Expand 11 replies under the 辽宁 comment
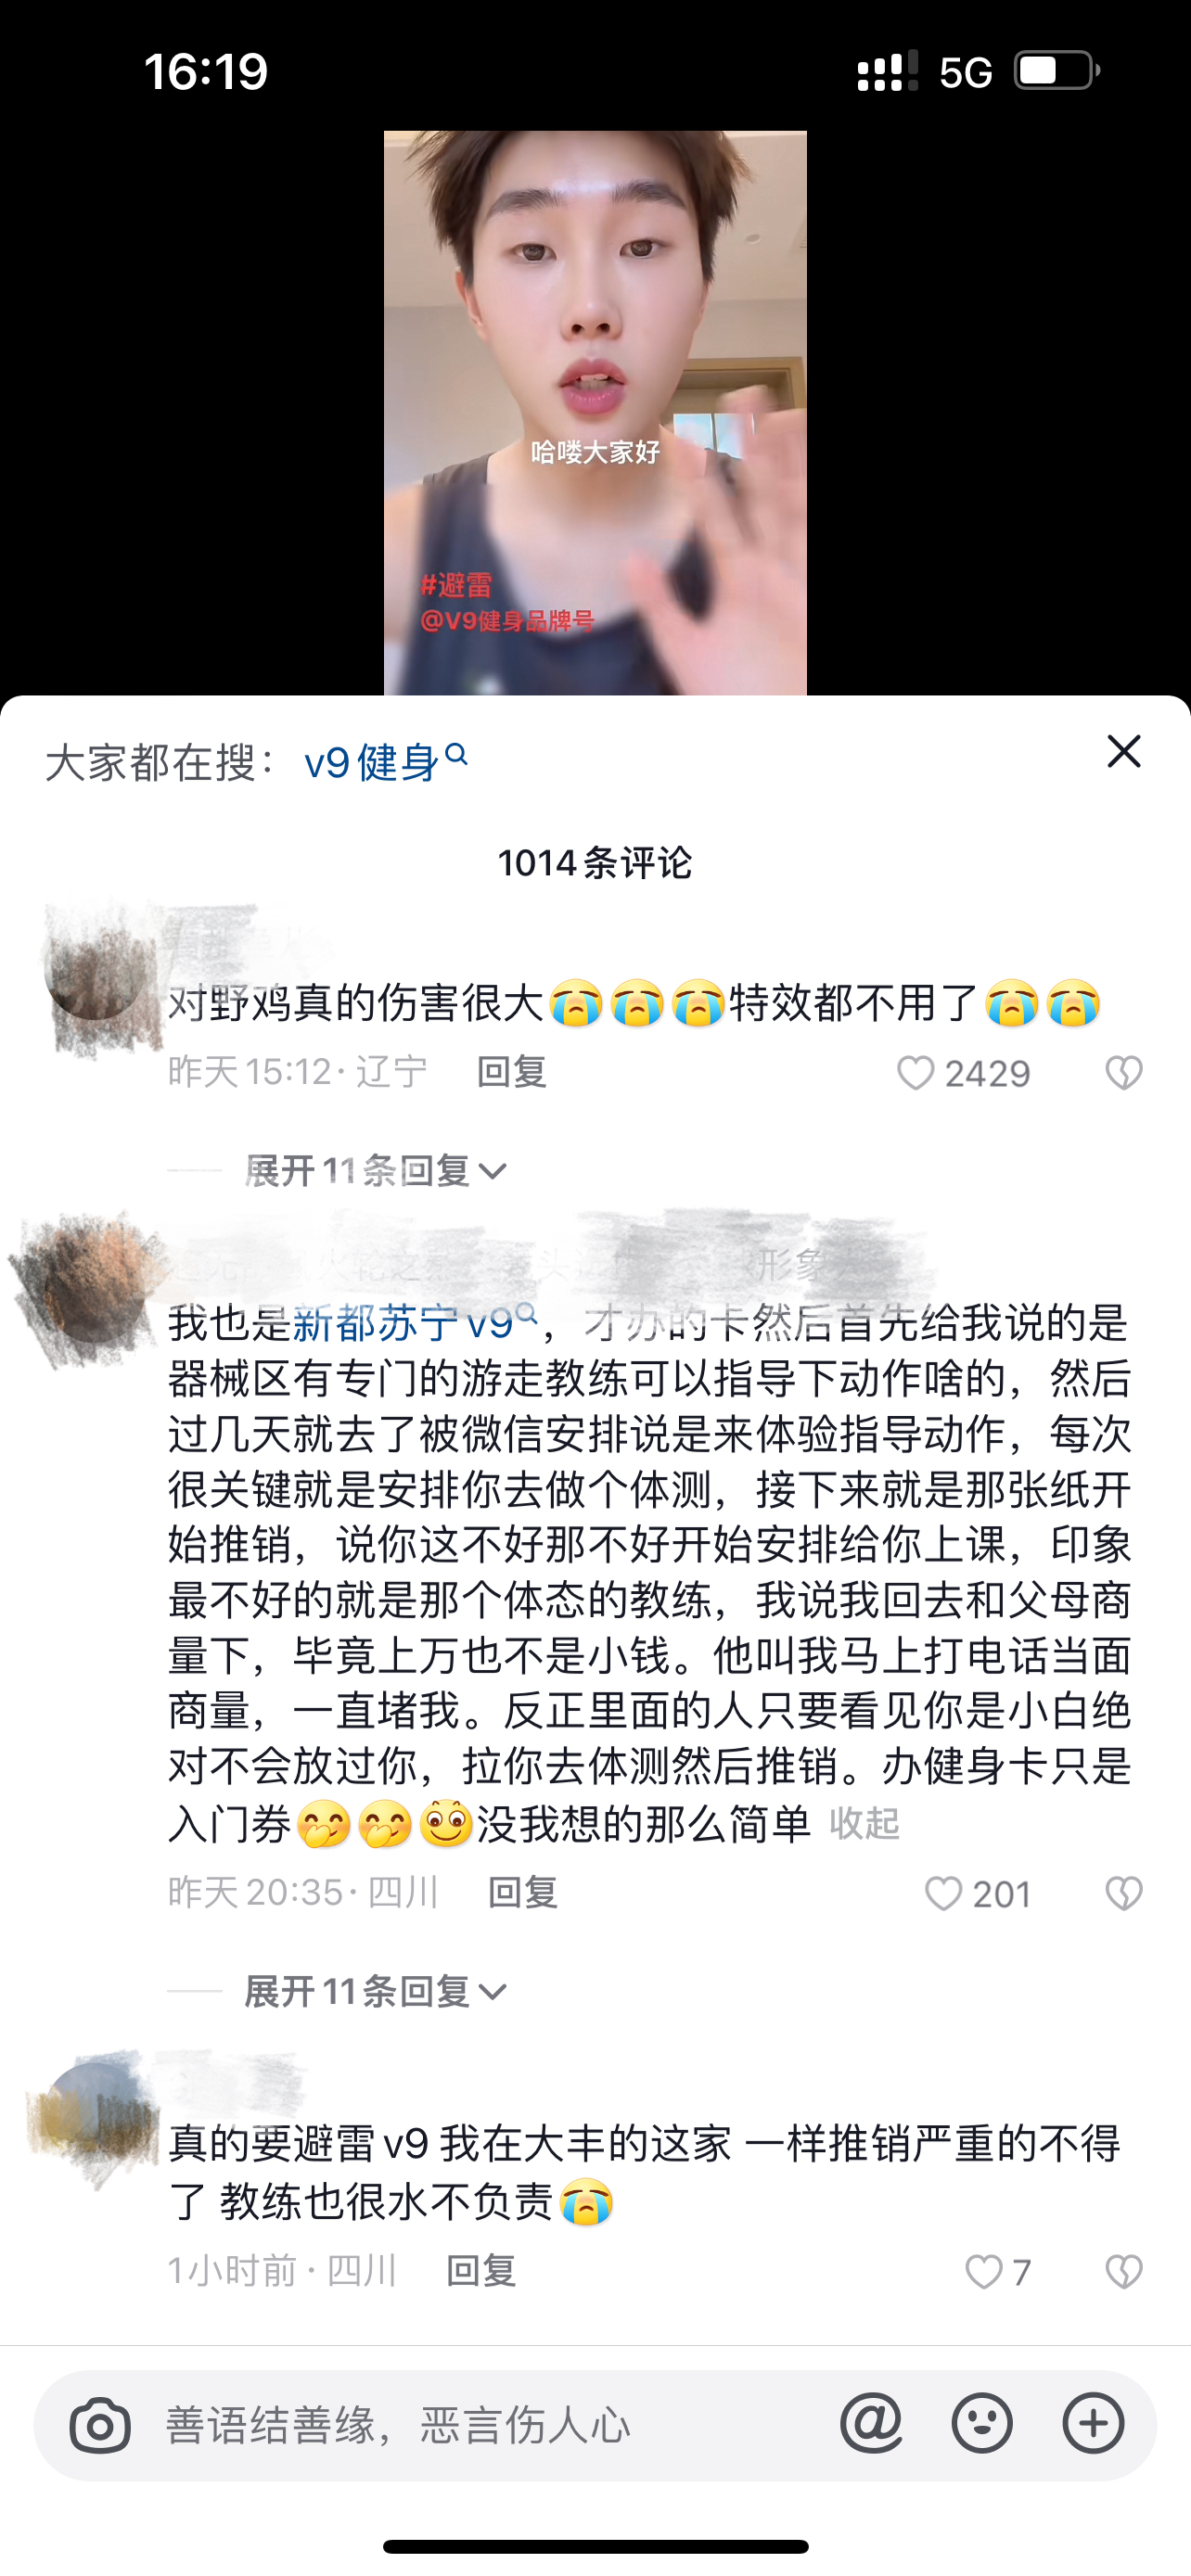 (376, 1170)
